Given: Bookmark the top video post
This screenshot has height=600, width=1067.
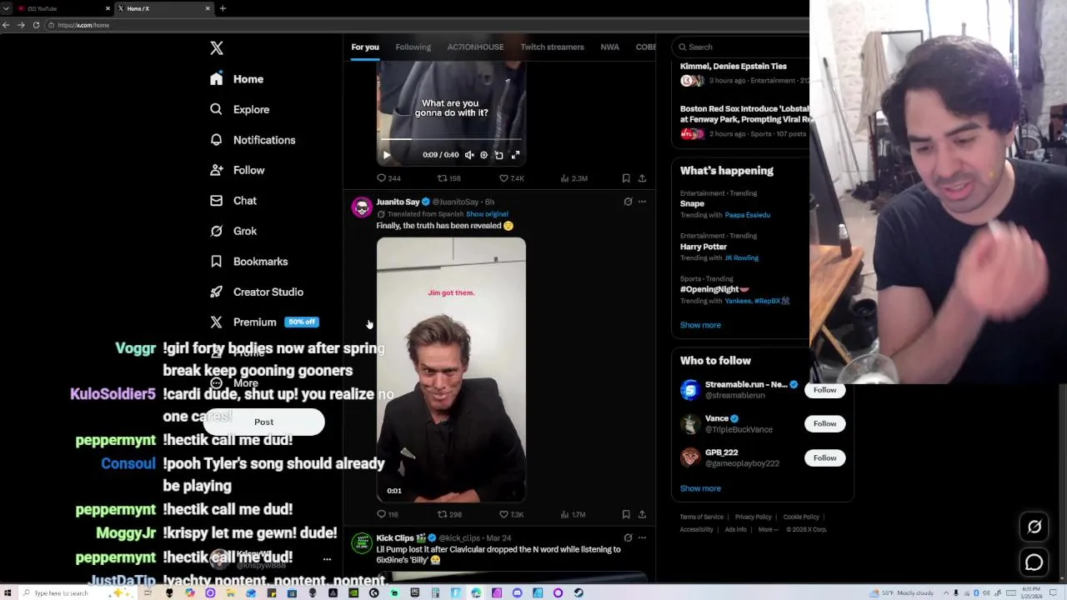Looking at the screenshot, I should point(626,178).
